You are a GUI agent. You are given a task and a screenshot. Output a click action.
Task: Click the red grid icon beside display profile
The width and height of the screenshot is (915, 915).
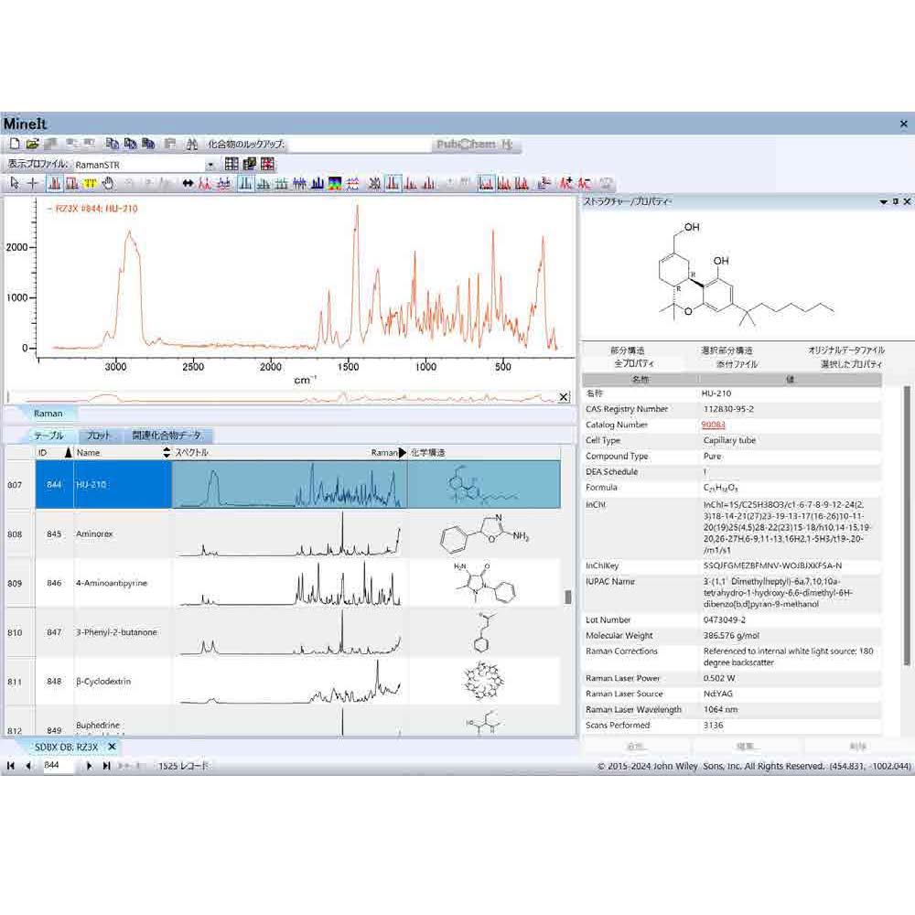(x=267, y=164)
